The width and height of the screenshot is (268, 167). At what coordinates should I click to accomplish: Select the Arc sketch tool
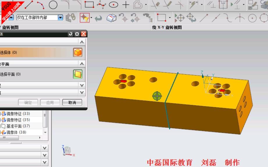click(41, 5)
